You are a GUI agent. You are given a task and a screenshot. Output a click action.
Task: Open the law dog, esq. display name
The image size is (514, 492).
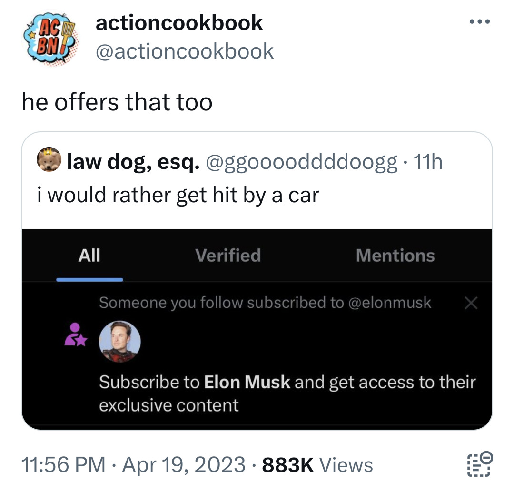[133, 162]
